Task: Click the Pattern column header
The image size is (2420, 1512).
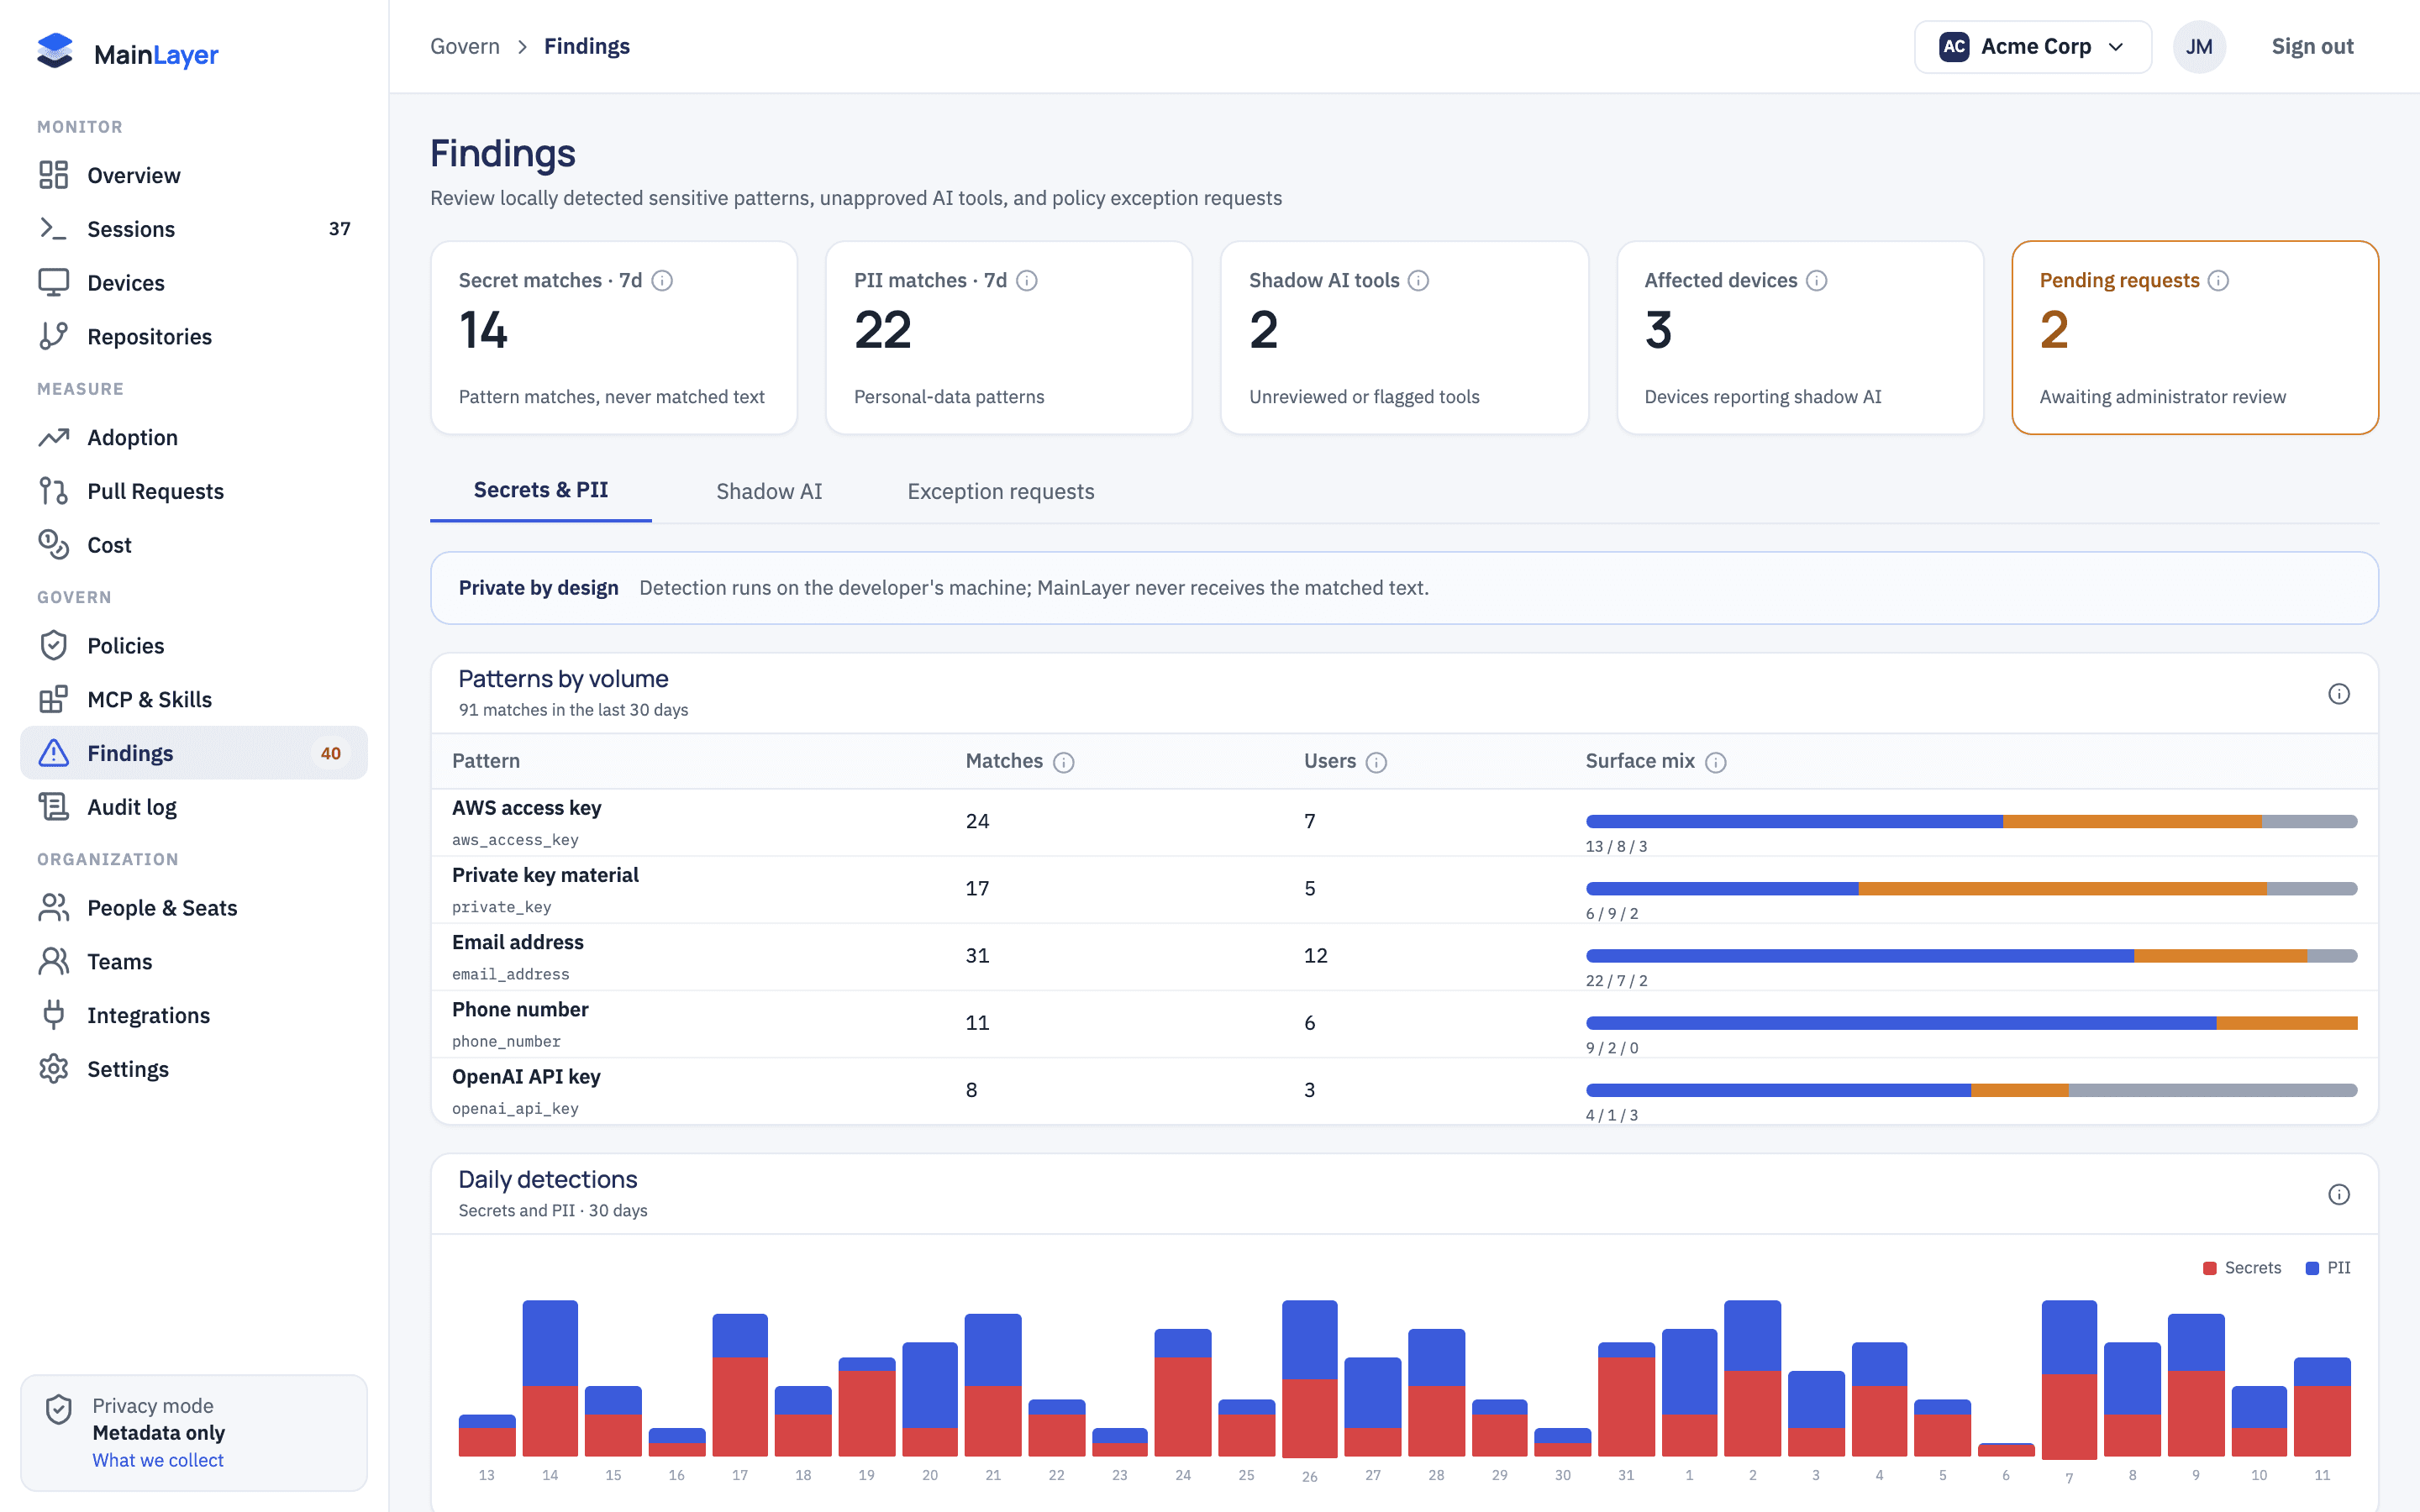Action: pos(486,761)
